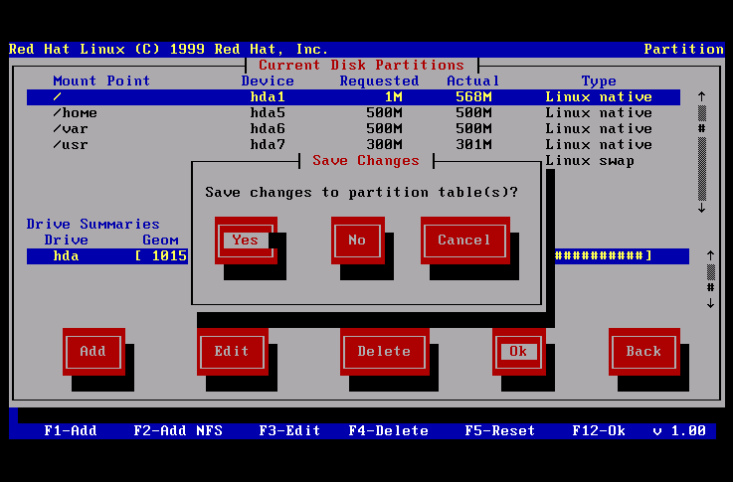The height and width of the screenshot is (482, 733).
Task: Click the Back button
Action: (x=644, y=351)
